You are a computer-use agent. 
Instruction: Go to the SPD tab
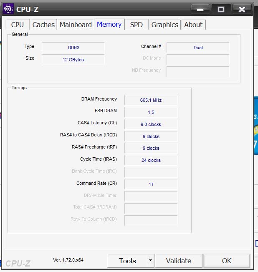(x=136, y=25)
